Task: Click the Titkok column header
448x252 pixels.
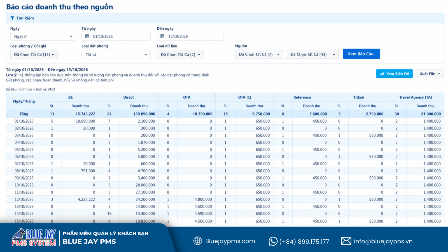Action: coord(358,97)
